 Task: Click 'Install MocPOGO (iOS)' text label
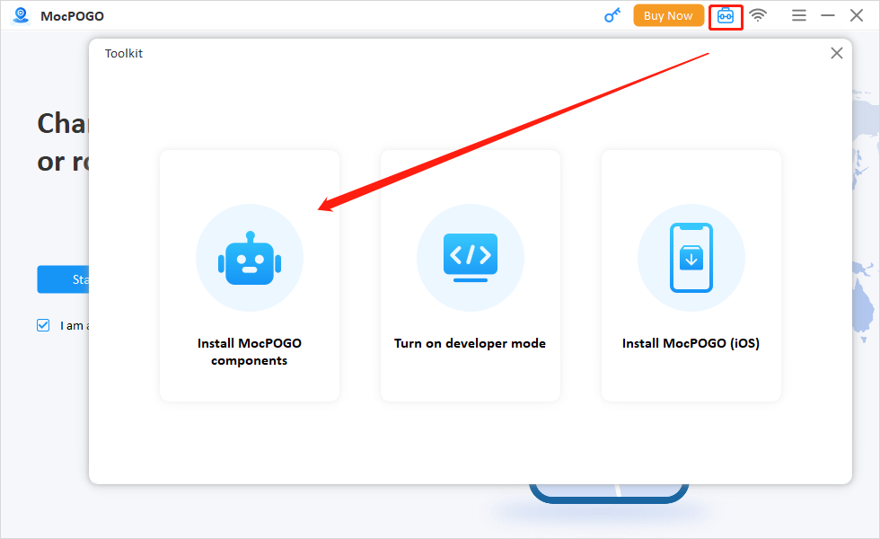pos(691,343)
